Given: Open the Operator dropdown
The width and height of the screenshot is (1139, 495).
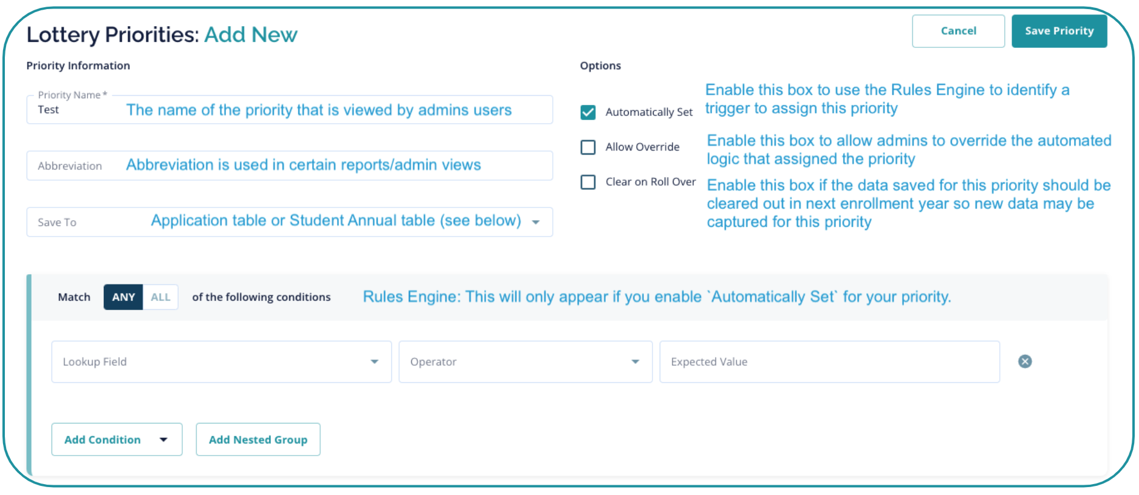Looking at the screenshot, I should point(516,362).
